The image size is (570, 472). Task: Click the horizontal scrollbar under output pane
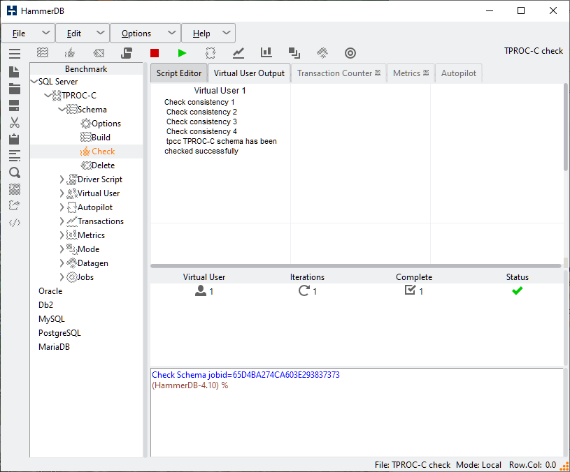coord(355,266)
